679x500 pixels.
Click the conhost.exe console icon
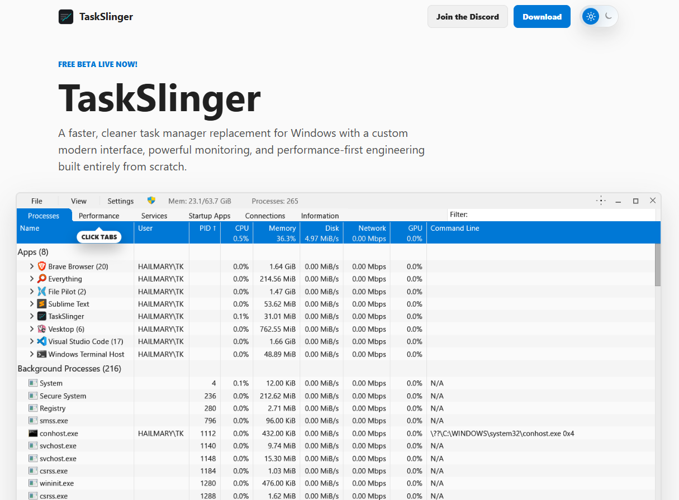click(x=33, y=434)
